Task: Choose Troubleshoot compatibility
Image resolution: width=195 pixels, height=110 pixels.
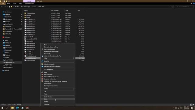Action: [x=58, y=52]
